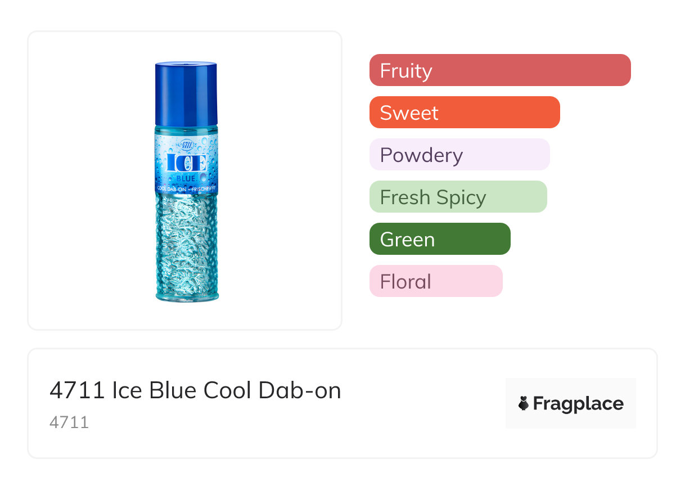The width and height of the screenshot is (685, 486).
Task: Select the Sweet accord bar
Action: pos(465,112)
